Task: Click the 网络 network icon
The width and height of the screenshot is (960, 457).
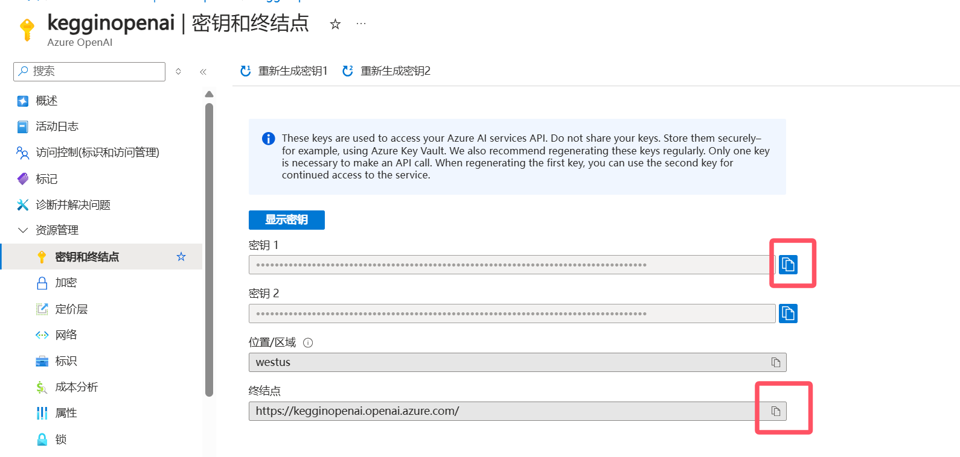Action: pos(42,335)
